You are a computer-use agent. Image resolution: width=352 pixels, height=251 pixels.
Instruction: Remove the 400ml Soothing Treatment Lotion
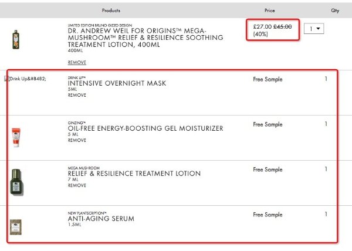point(77,62)
